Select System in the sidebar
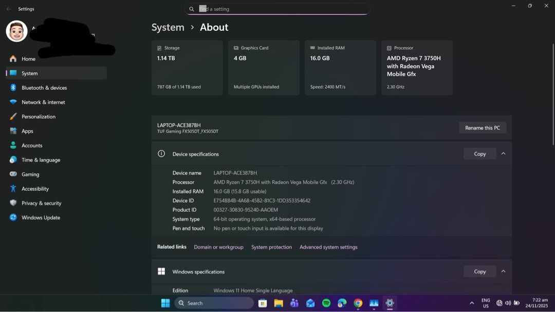Screen dimensions: 555x312 pos(56,73)
